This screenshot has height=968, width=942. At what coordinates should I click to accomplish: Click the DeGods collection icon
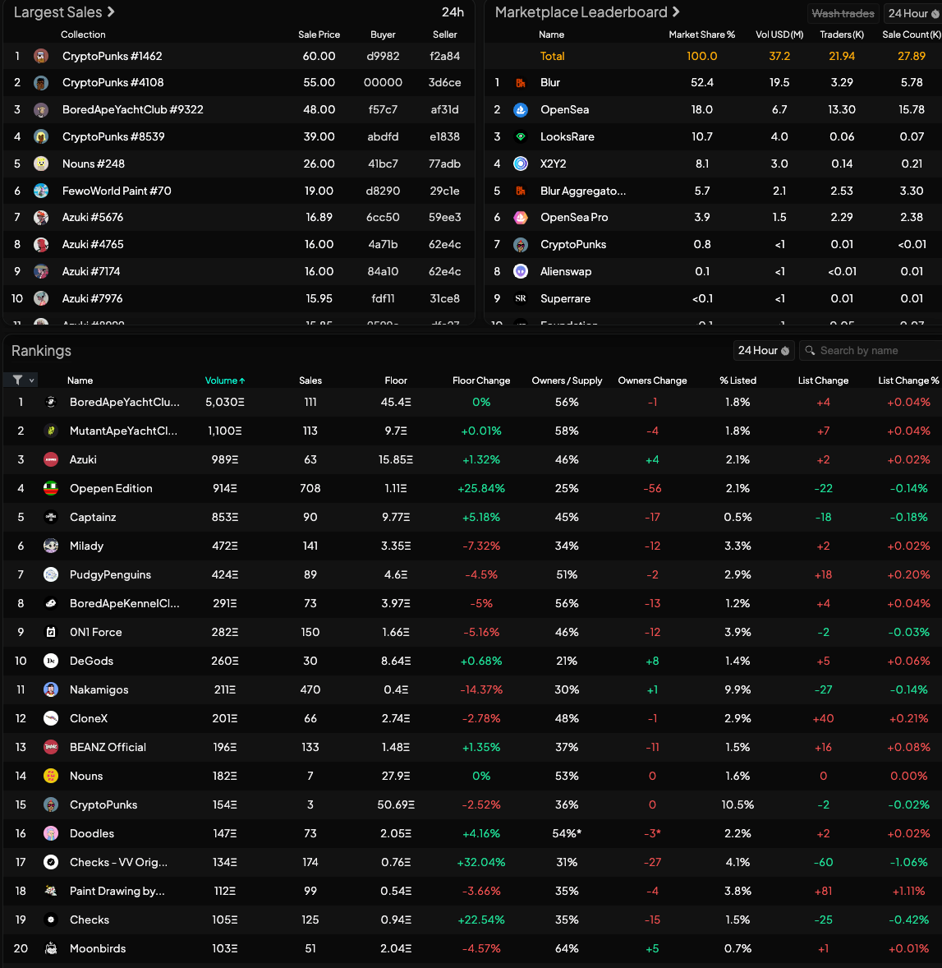[51, 661]
